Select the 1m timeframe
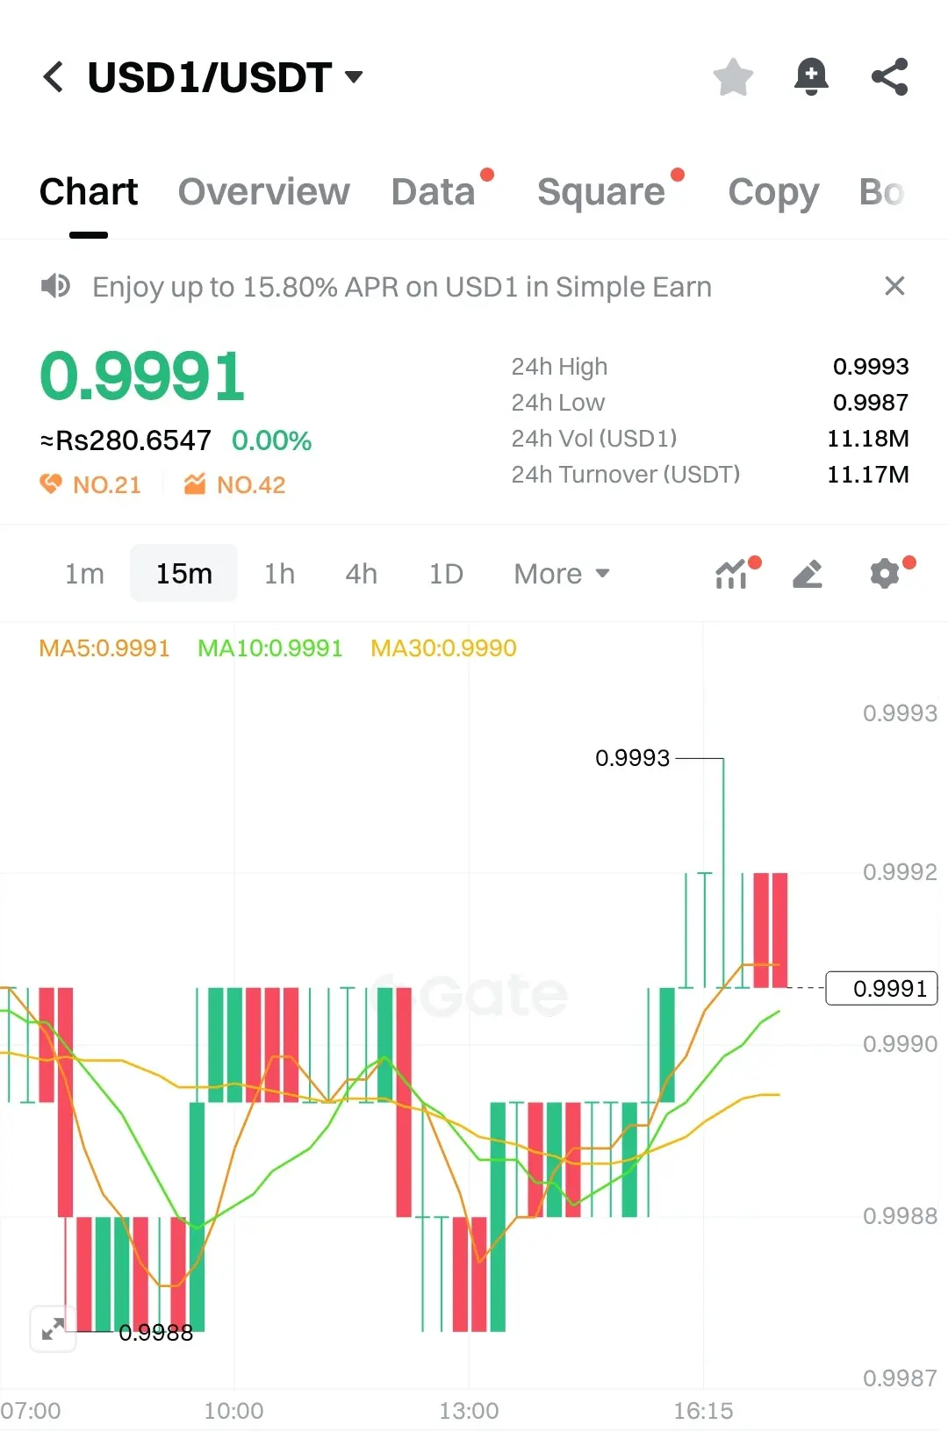This screenshot has height=1446, width=948. pos(84,574)
